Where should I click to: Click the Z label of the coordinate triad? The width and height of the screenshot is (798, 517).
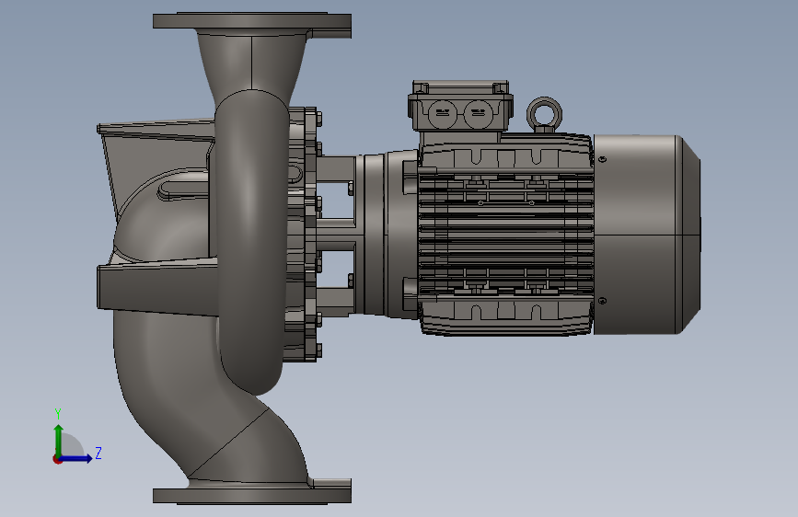point(98,453)
